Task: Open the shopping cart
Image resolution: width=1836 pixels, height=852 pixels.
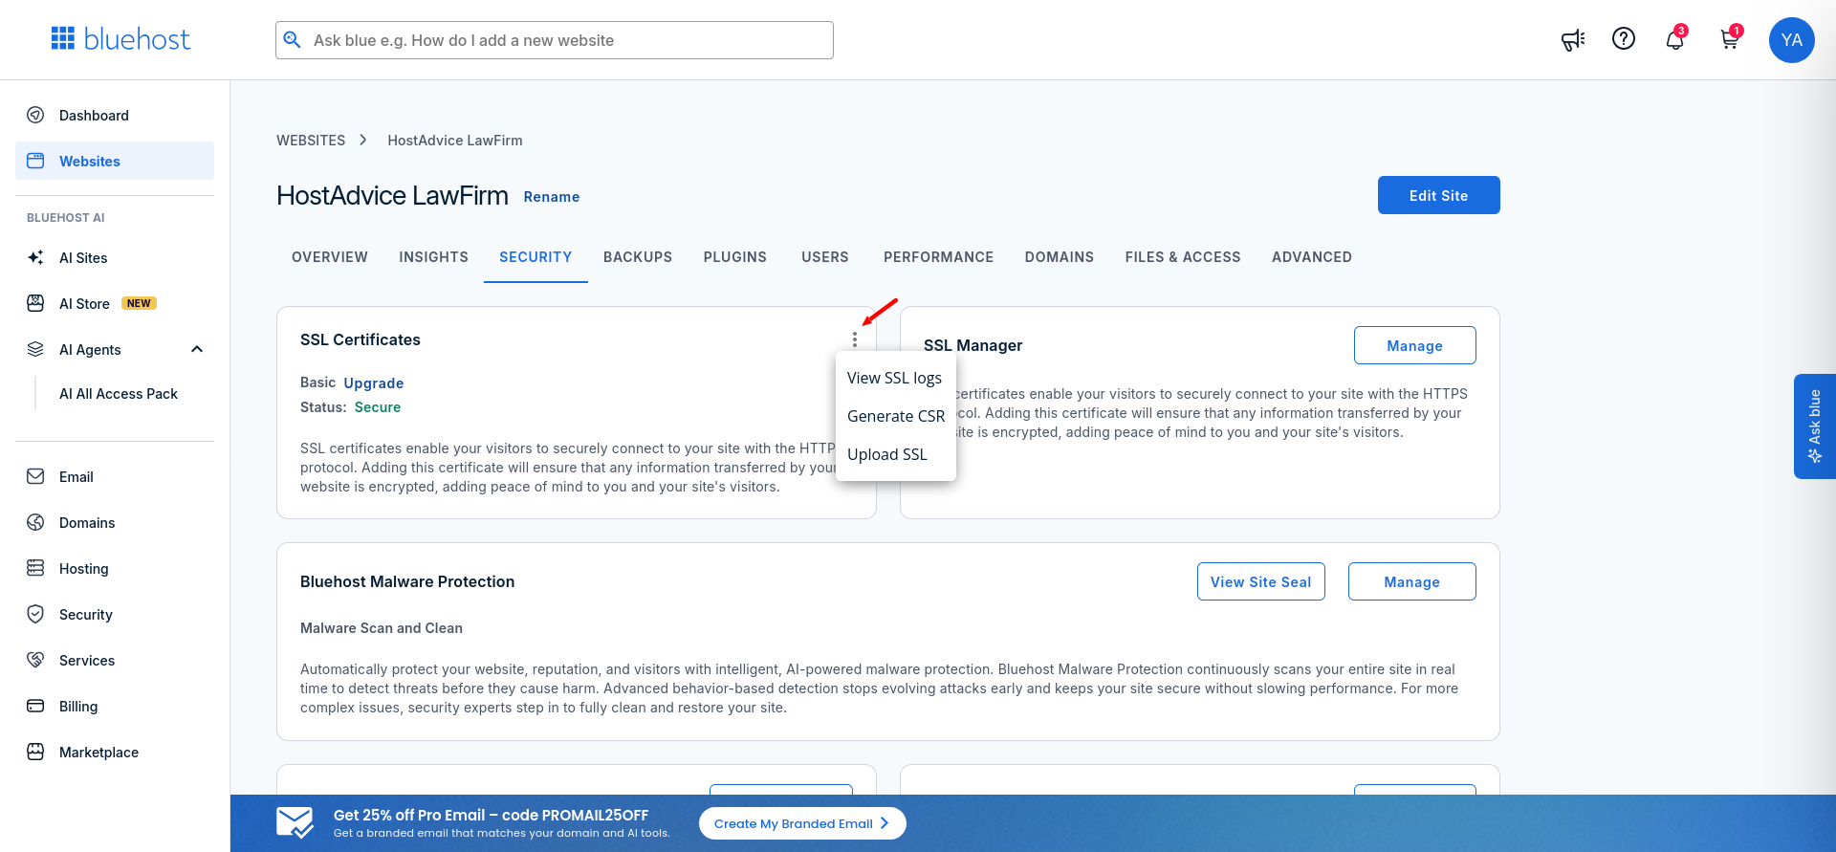Action: pos(1729,40)
